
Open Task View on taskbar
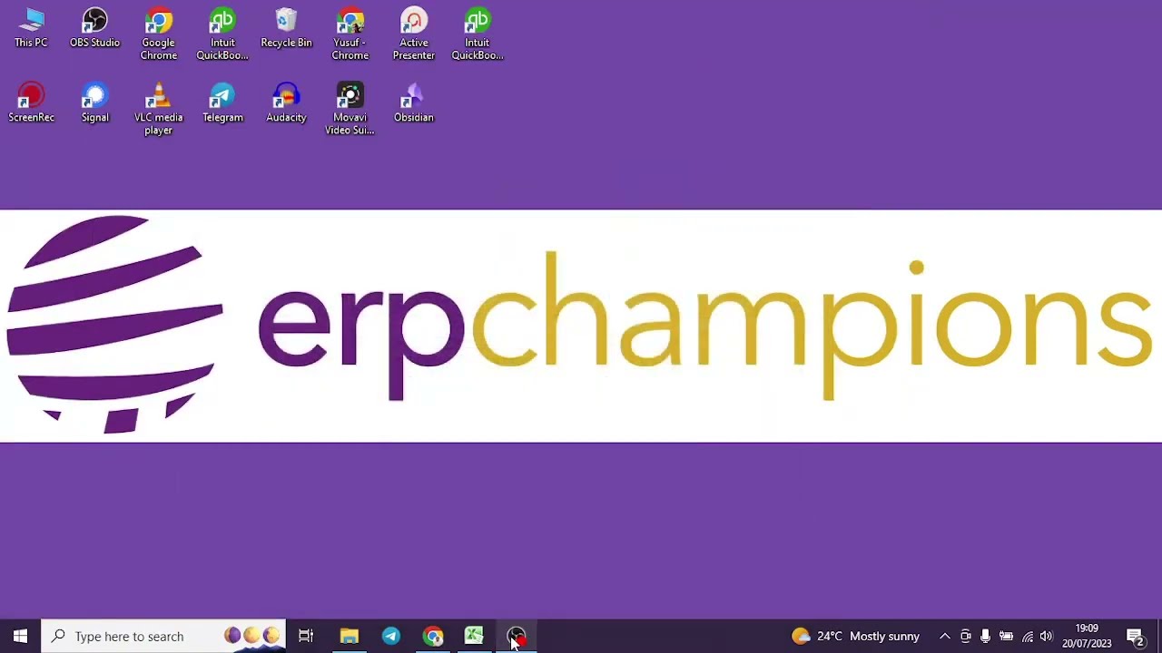click(x=306, y=636)
